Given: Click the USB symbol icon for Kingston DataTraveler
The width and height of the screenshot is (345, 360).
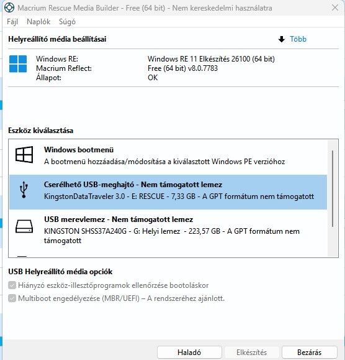Looking at the screenshot, I should 24,190.
